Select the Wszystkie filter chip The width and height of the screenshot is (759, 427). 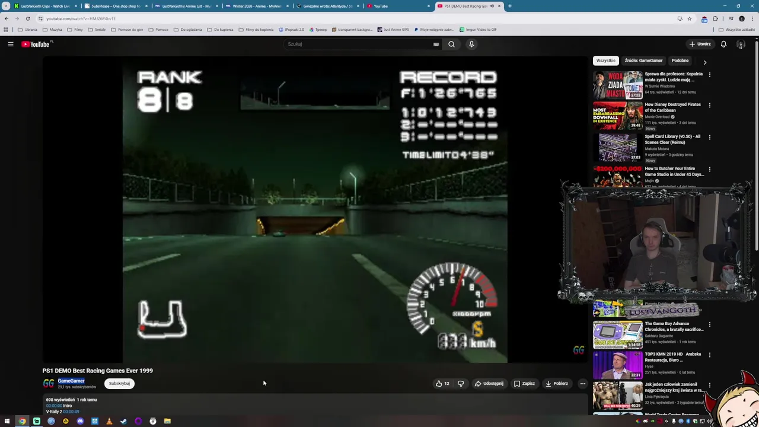coord(605,60)
